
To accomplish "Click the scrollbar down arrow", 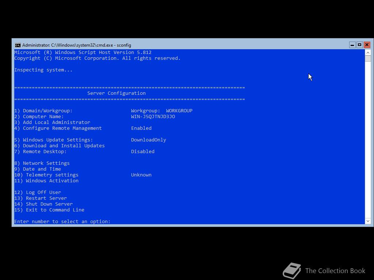I will point(368,221).
